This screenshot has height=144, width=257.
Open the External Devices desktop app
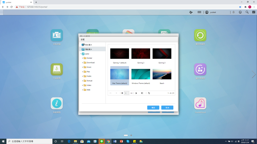[x=57, y=69]
